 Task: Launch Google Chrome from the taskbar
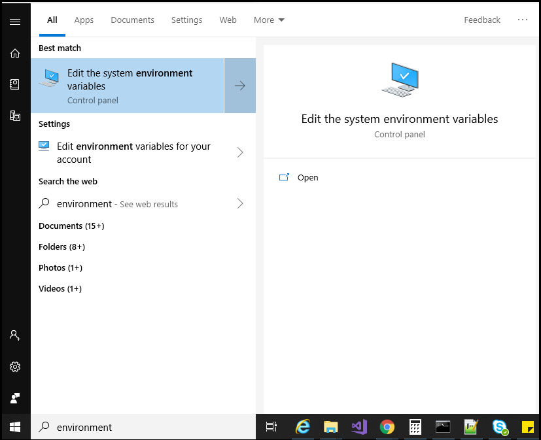(387, 427)
